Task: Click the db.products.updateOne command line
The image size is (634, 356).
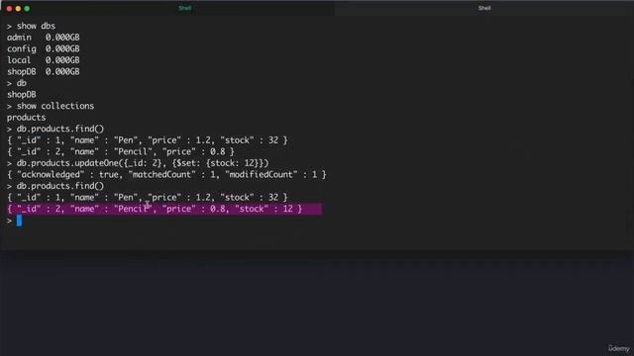Action: coord(138,163)
